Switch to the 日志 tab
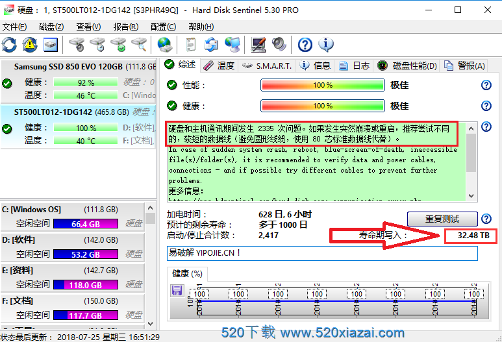The width and height of the screenshot is (502, 342). coord(354,66)
